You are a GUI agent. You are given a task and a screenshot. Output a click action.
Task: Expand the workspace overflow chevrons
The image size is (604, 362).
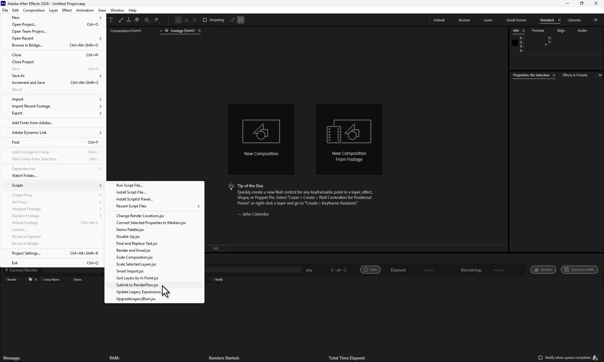596,20
